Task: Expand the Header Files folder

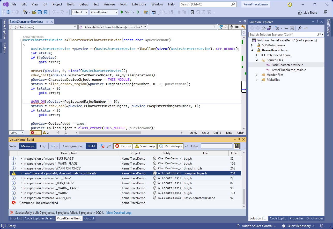Action: point(256,75)
